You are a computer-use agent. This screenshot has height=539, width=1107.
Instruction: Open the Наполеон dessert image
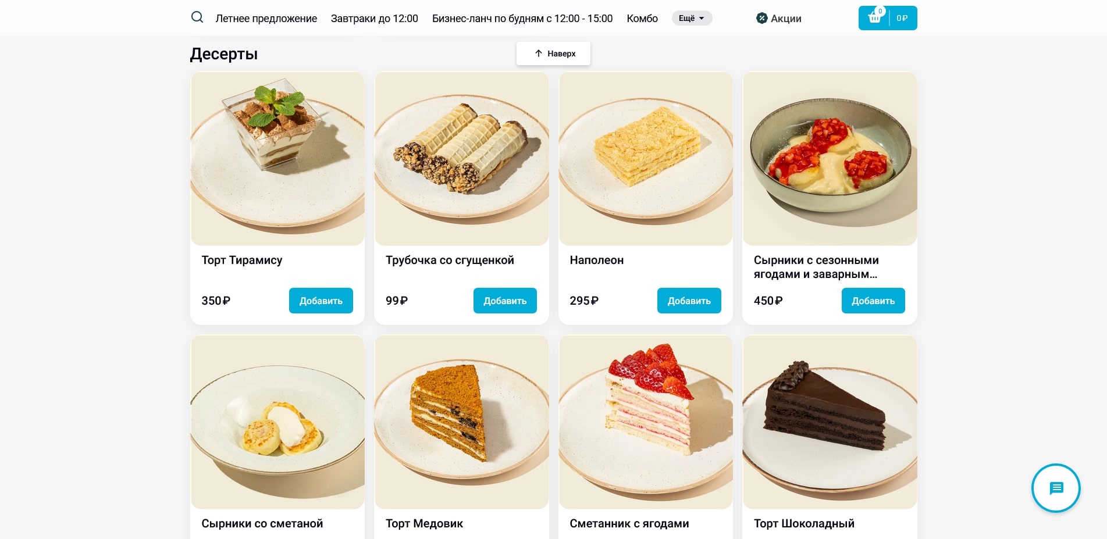646,159
